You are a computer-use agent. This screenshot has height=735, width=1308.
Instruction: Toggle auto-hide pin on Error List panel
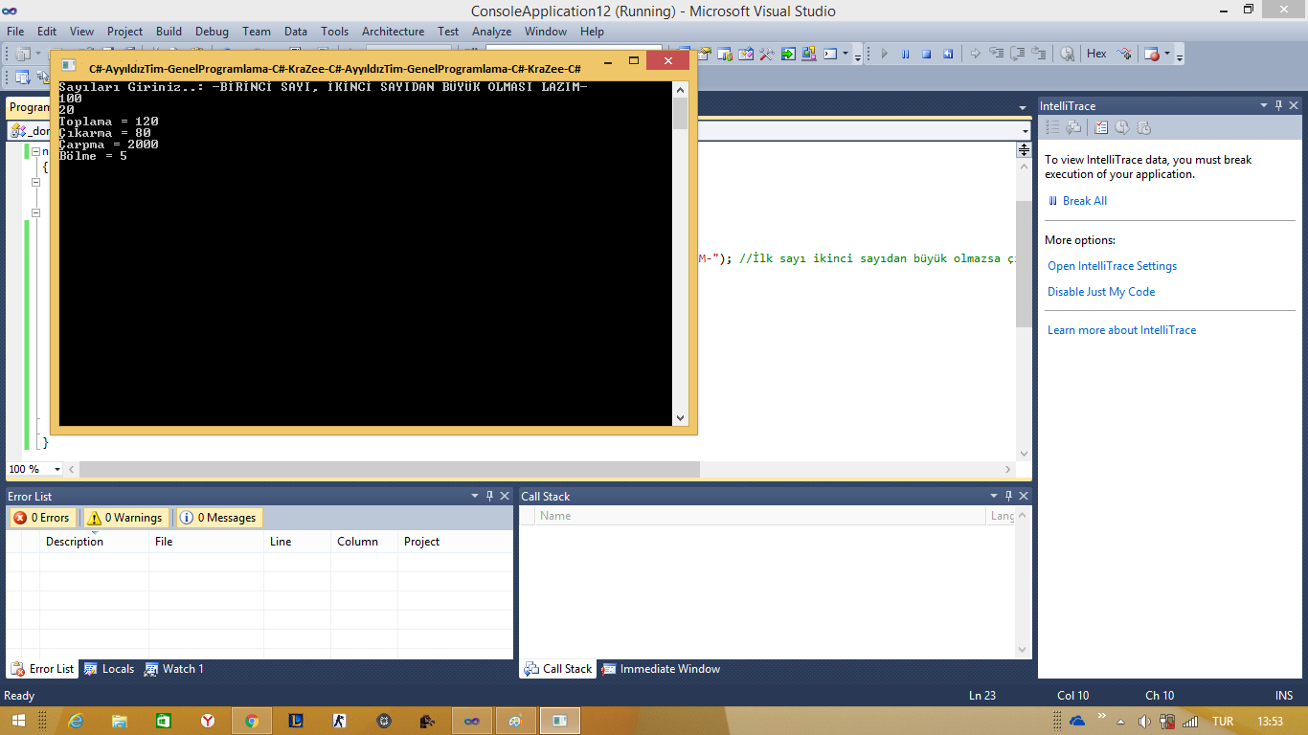[x=489, y=496]
